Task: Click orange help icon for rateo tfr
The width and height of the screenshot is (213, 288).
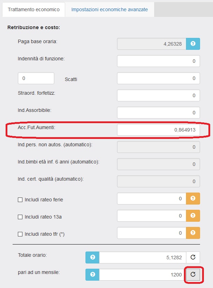Action: [x=193, y=233]
